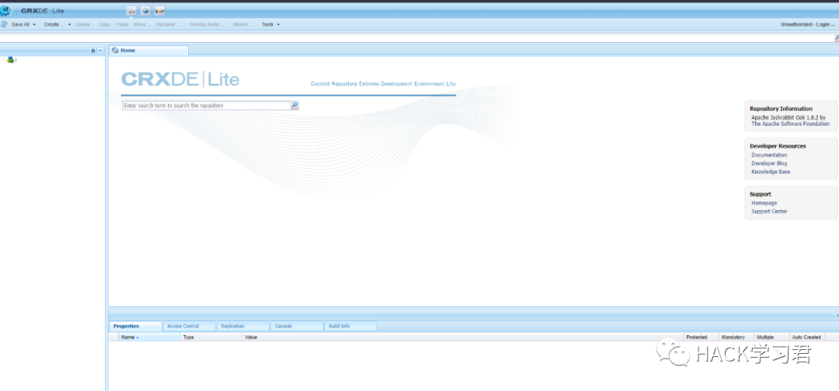Click the Overlay Node toolbar button
This screenshot has height=391, width=839.
[207, 25]
